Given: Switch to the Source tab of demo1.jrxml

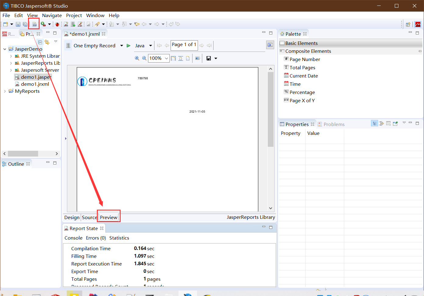Looking at the screenshot, I should [x=89, y=217].
